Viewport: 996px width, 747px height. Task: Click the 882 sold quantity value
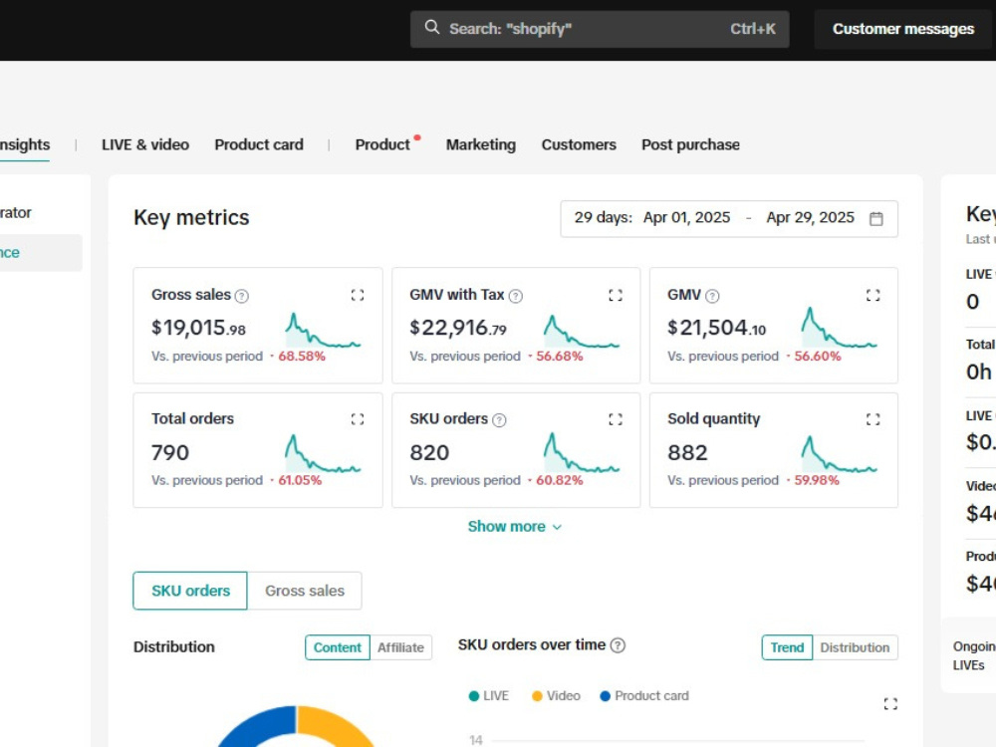(x=687, y=453)
